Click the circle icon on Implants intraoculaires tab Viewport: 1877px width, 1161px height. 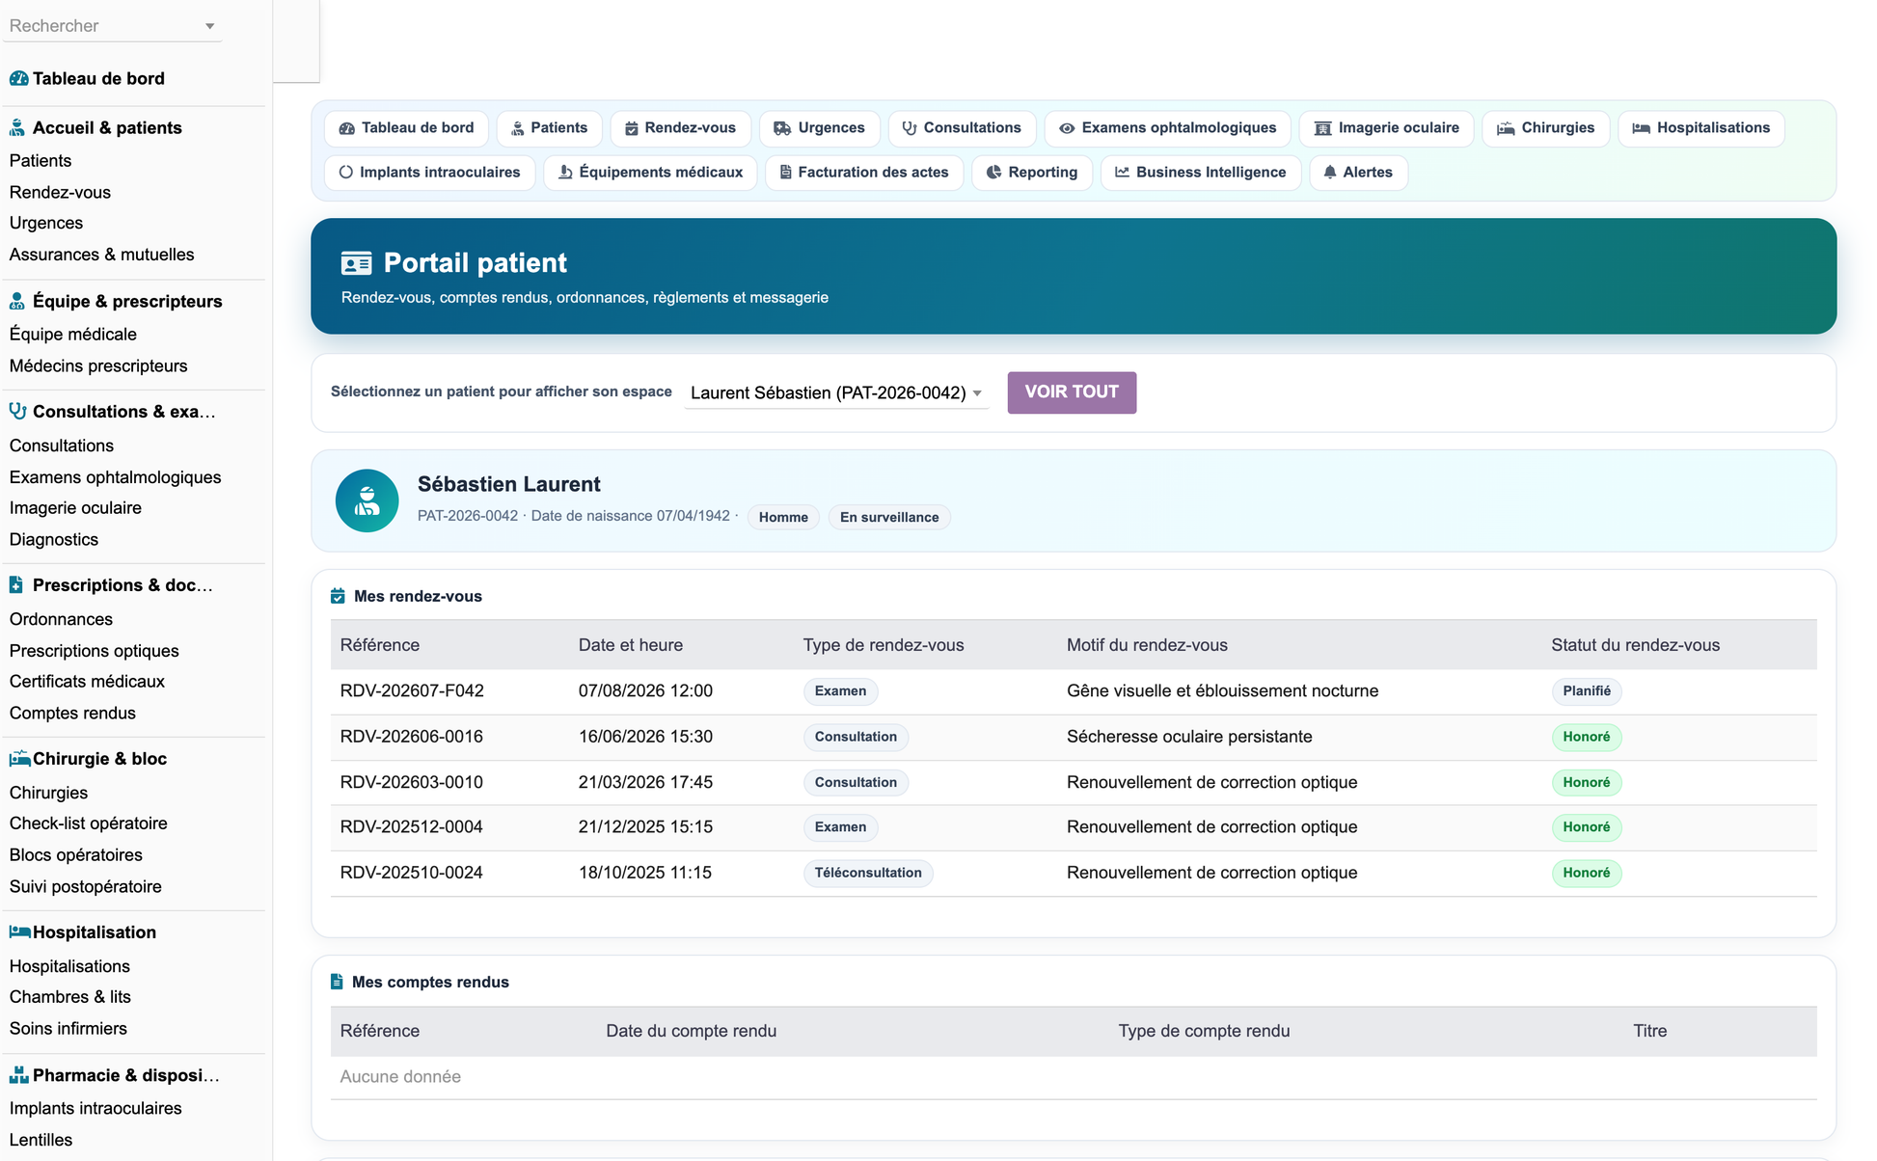coord(346,173)
